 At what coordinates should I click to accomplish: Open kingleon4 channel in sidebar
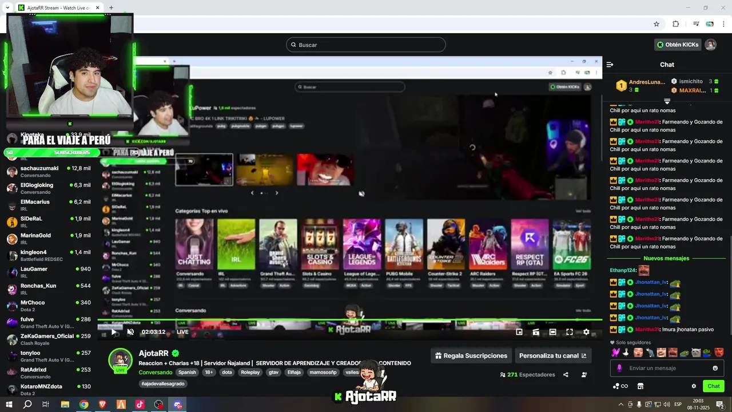coord(49,255)
